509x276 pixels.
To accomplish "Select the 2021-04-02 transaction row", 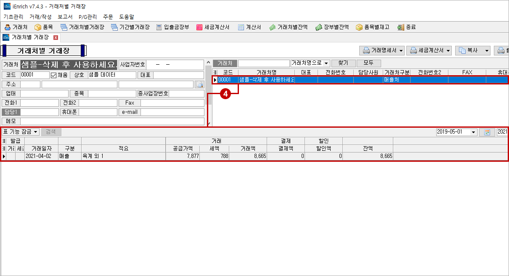I will coord(254,156).
